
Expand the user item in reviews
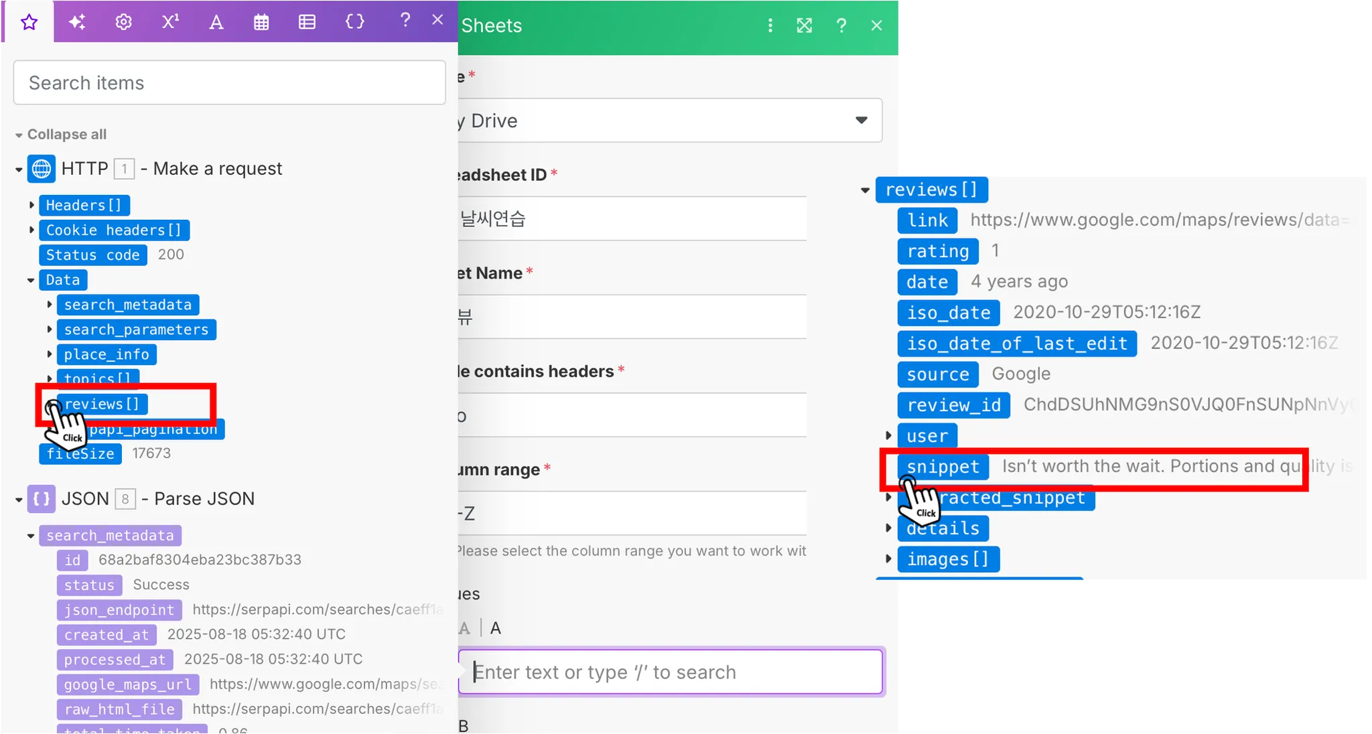[x=888, y=436]
